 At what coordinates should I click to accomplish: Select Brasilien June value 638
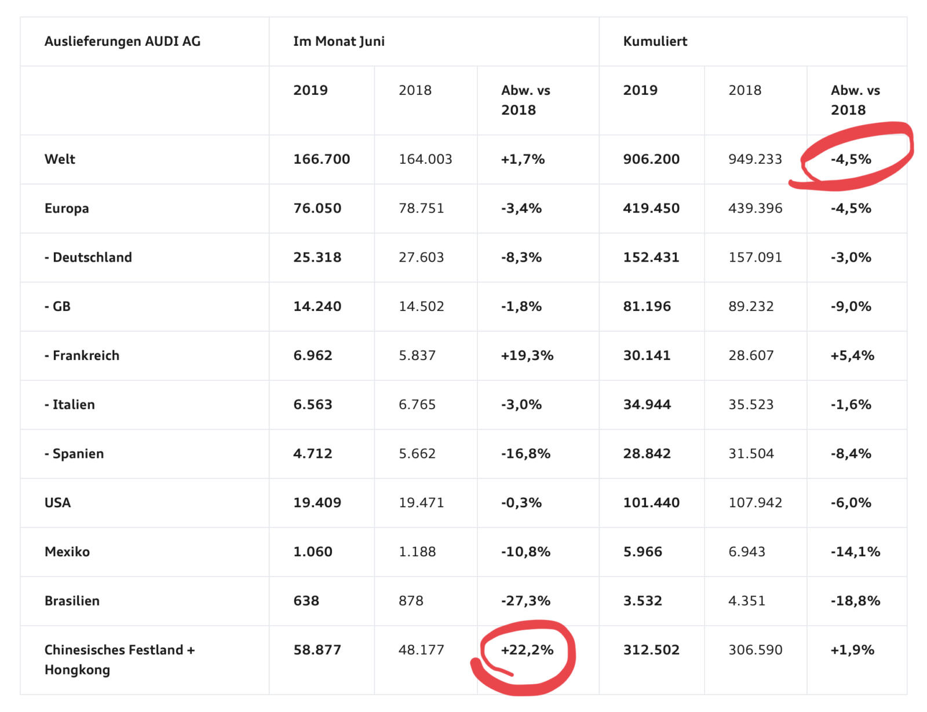tap(306, 601)
